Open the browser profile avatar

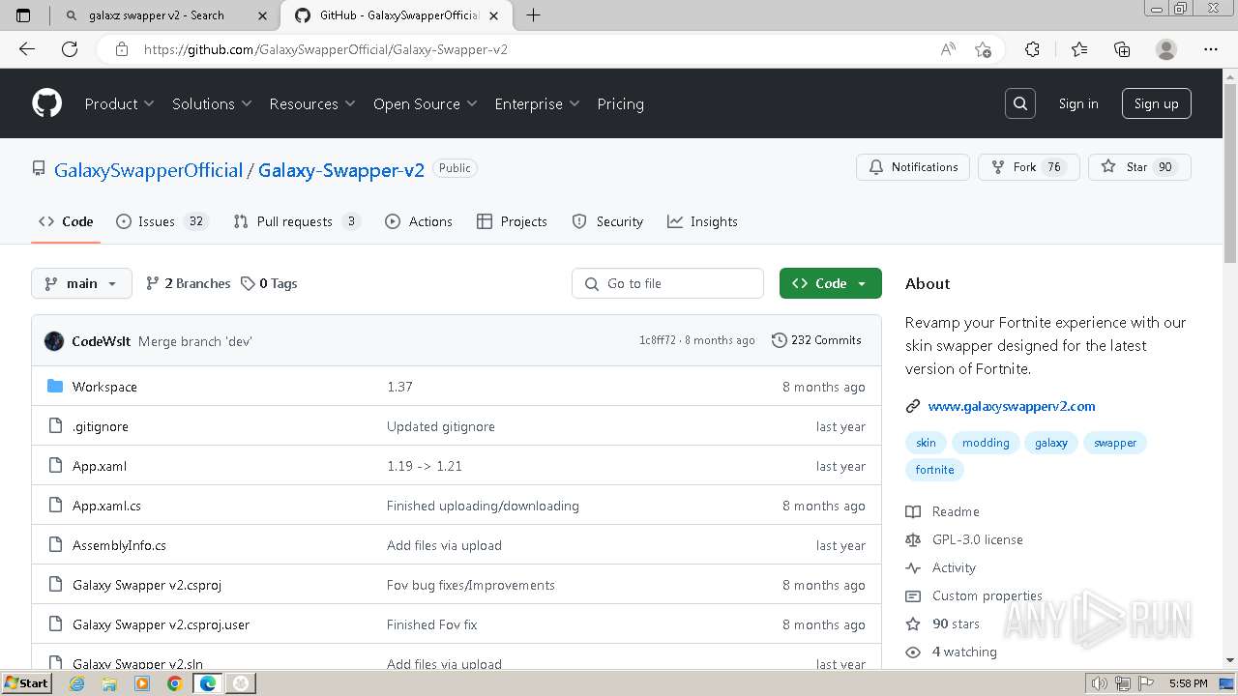pos(1166,49)
